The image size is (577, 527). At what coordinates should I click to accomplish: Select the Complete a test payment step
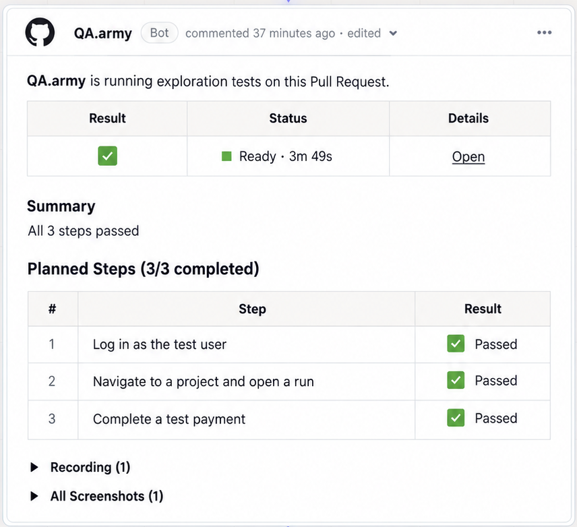coord(169,419)
